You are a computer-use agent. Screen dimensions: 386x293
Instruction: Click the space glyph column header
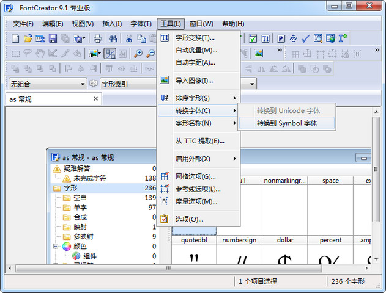330,181
